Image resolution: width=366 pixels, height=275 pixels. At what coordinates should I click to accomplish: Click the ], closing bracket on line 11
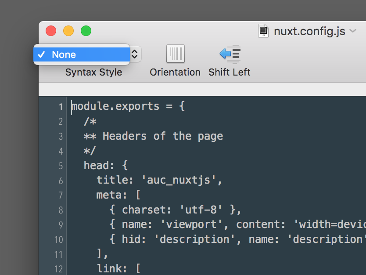coord(102,254)
